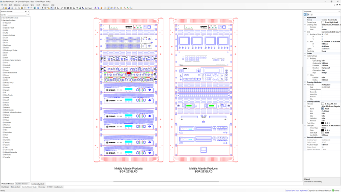
Task: Click the categorized view icon in Properties
Action: click(x=305, y=15)
